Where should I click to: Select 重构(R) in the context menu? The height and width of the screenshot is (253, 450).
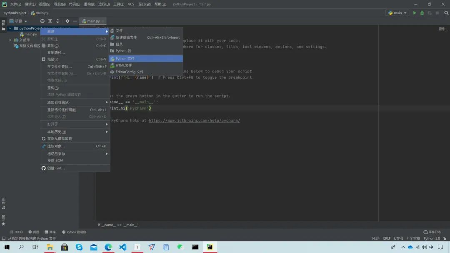click(x=75, y=88)
